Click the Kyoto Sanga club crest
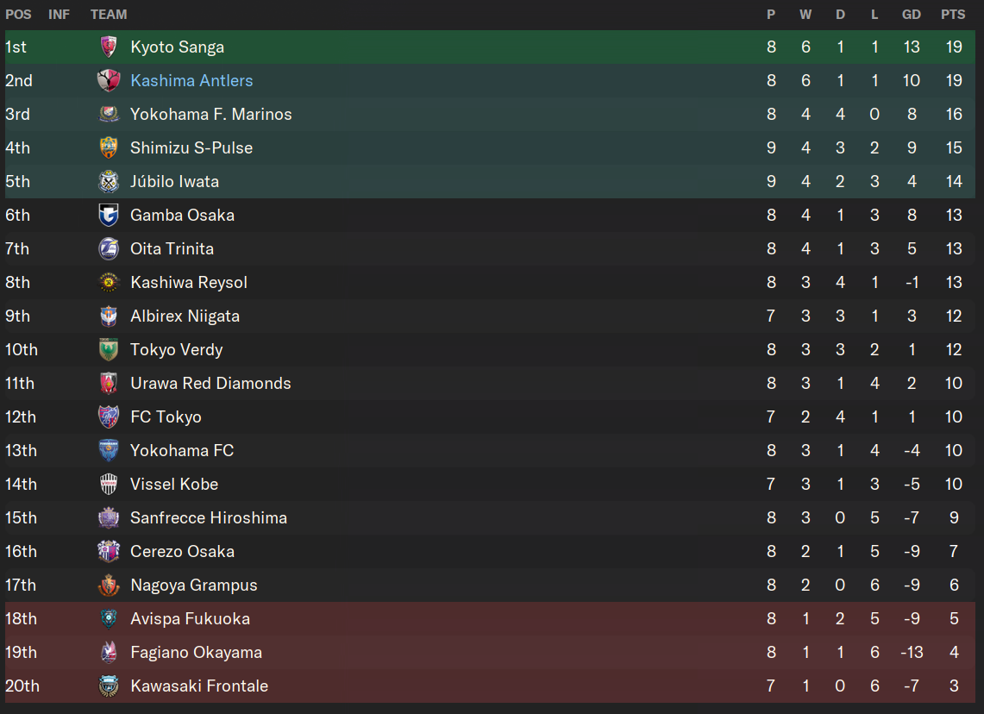Viewport: 984px width, 714px height. tap(109, 47)
